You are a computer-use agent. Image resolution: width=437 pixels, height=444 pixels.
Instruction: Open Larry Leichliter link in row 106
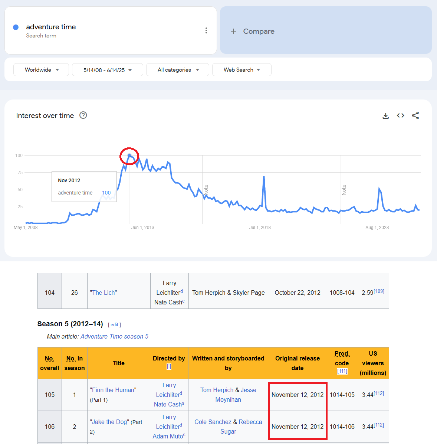[169, 422]
